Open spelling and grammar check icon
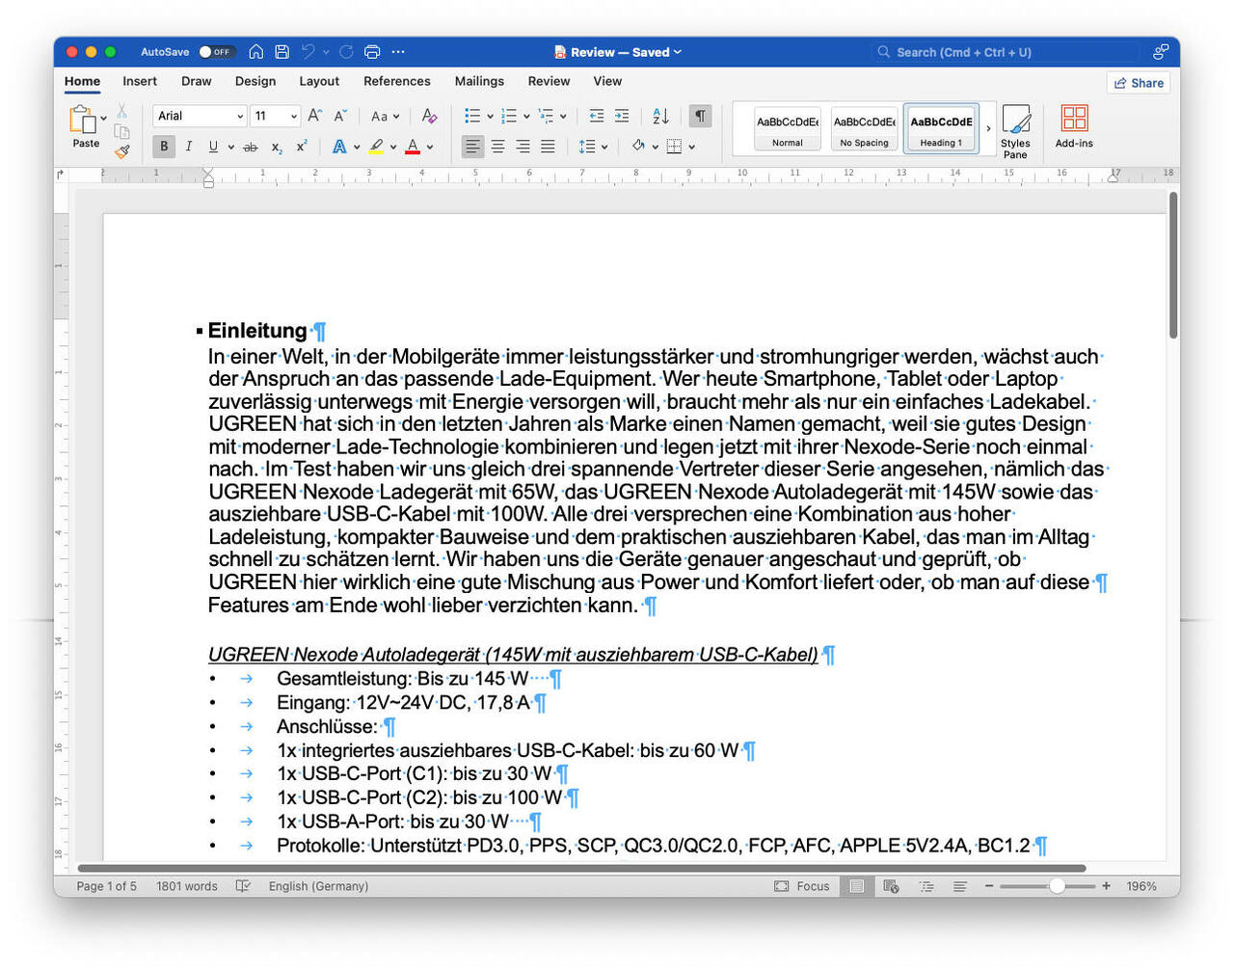The width and height of the screenshot is (1234, 972). (243, 886)
